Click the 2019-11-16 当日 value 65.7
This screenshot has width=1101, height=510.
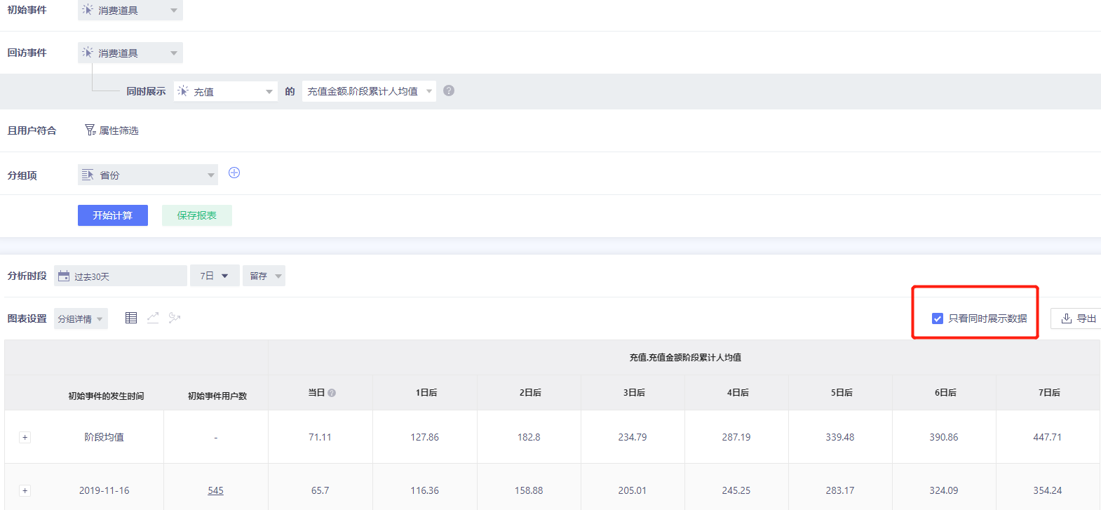tap(320, 490)
